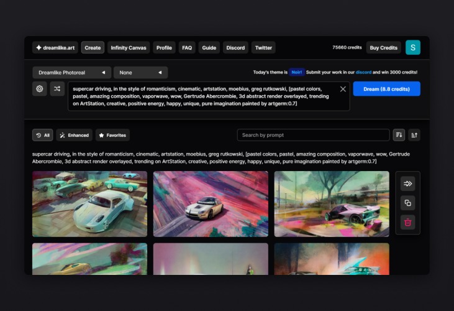
Task: Open the Guide page
Action: [209, 47]
